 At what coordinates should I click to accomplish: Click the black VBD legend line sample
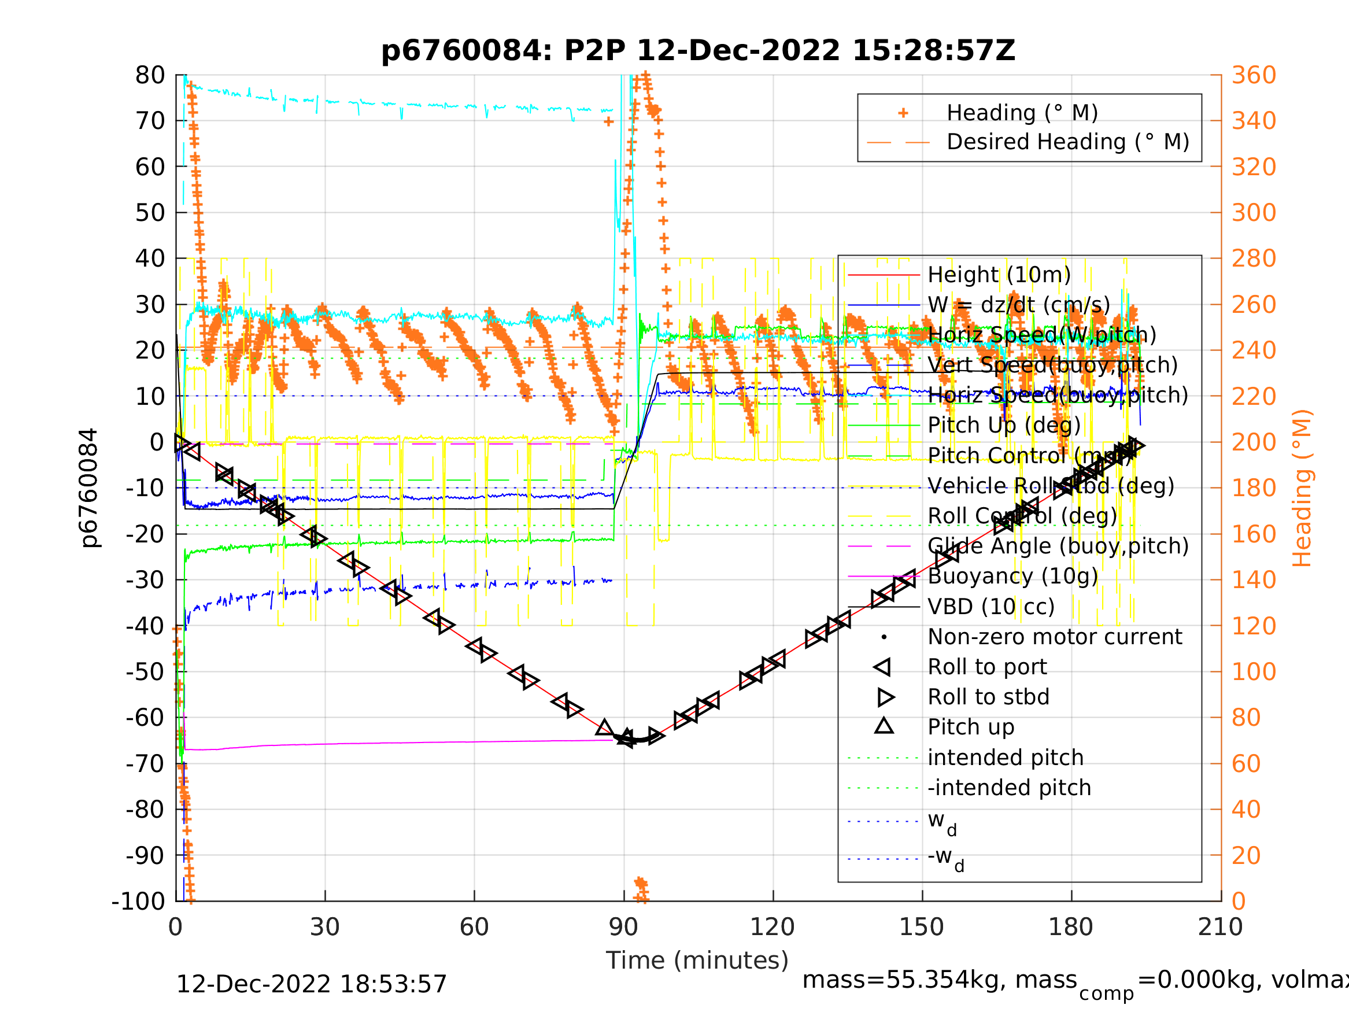click(884, 607)
